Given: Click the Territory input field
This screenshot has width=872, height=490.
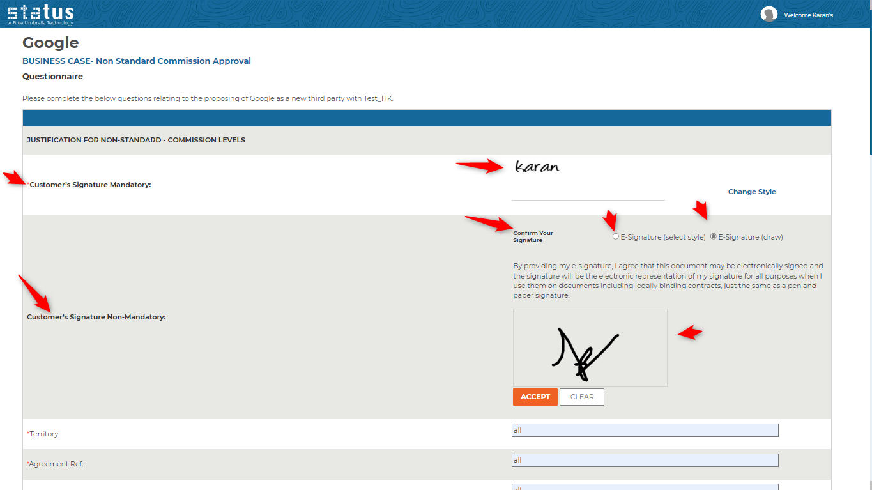Looking at the screenshot, I should [644, 430].
